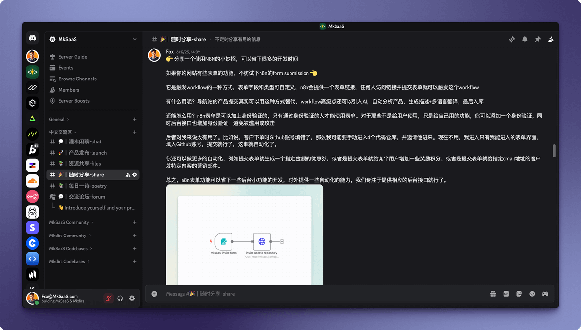Screen dimensions: 581x330
Task: Expand the Mkdirs Codebases category
Action: click(70, 261)
